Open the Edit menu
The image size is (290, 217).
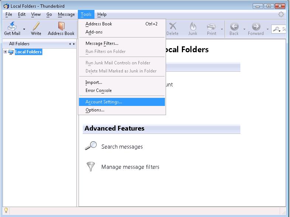click(22, 14)
